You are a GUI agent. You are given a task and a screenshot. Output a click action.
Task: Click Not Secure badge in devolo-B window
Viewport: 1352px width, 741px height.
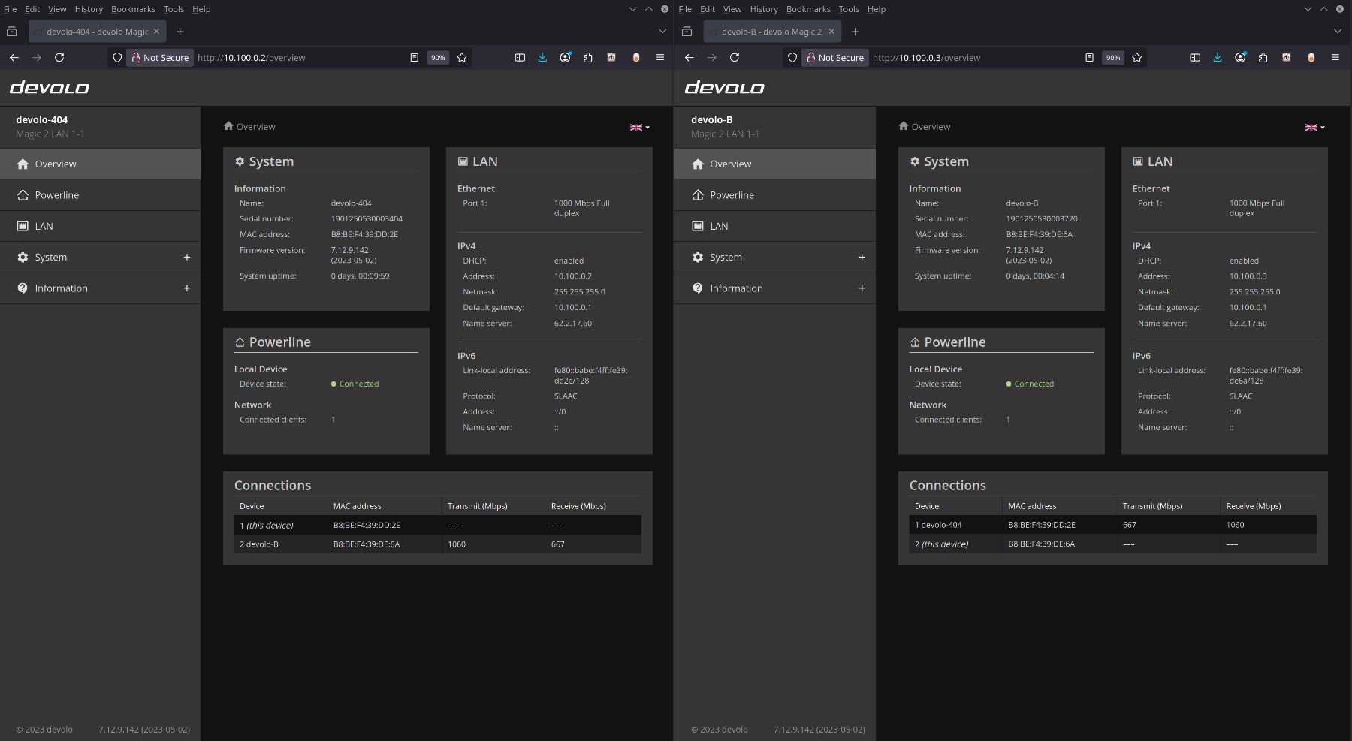pos(835,57)
